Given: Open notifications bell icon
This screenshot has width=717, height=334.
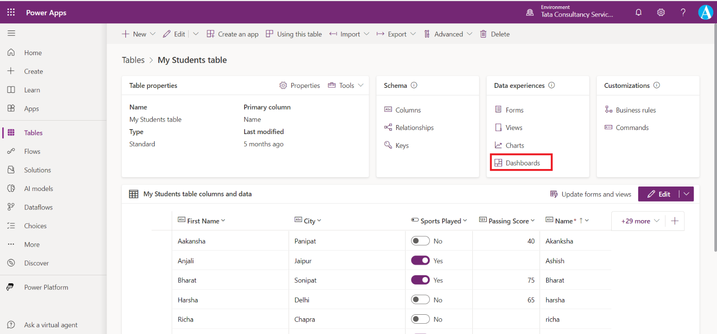Looking at the screenshot, I should 639,13.
